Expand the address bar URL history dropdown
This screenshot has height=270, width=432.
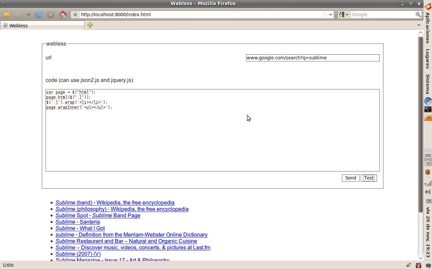(331, 15)
